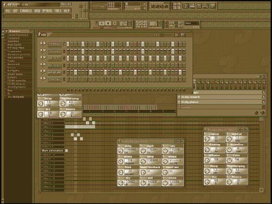The height and width of the screenshot is (204, 272).
Task: Open the Fruity reeverb effect slot dropdown arrow
Action: [x=179, y=97]
